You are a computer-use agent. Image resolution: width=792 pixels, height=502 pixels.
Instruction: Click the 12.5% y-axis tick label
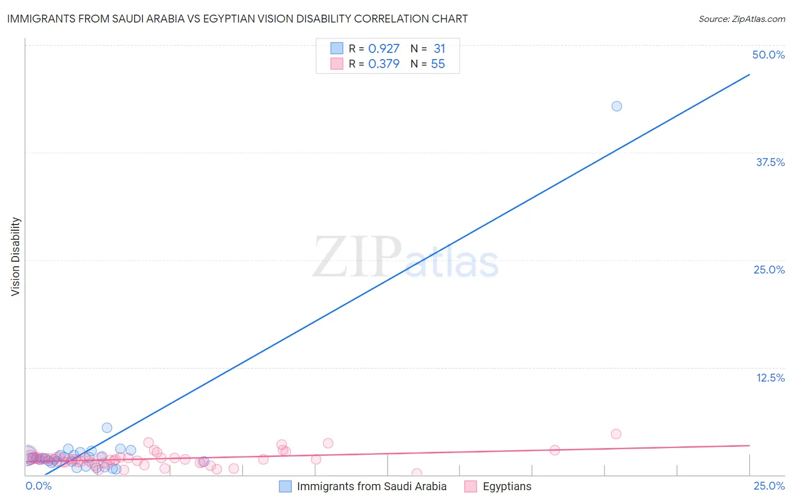pyautogui.click(x=770, y=378)
